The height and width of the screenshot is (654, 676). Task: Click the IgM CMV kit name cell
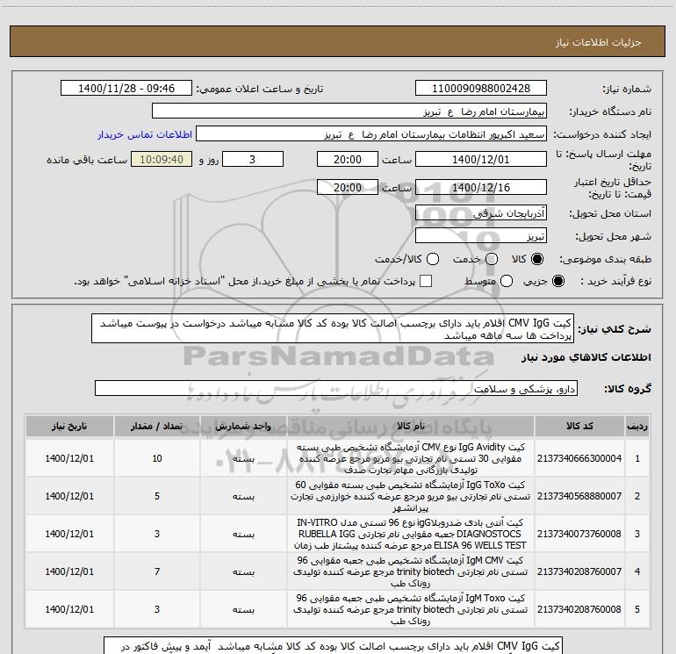pyautogui.click(x=411, y=571)
